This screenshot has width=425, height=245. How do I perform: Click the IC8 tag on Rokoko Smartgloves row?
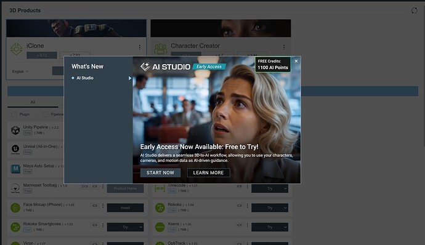[95, 225]
